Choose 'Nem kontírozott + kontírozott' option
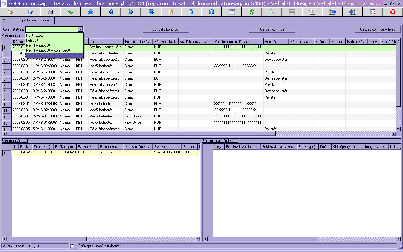This screenshot has height=252, width=403. coord(48,50)
